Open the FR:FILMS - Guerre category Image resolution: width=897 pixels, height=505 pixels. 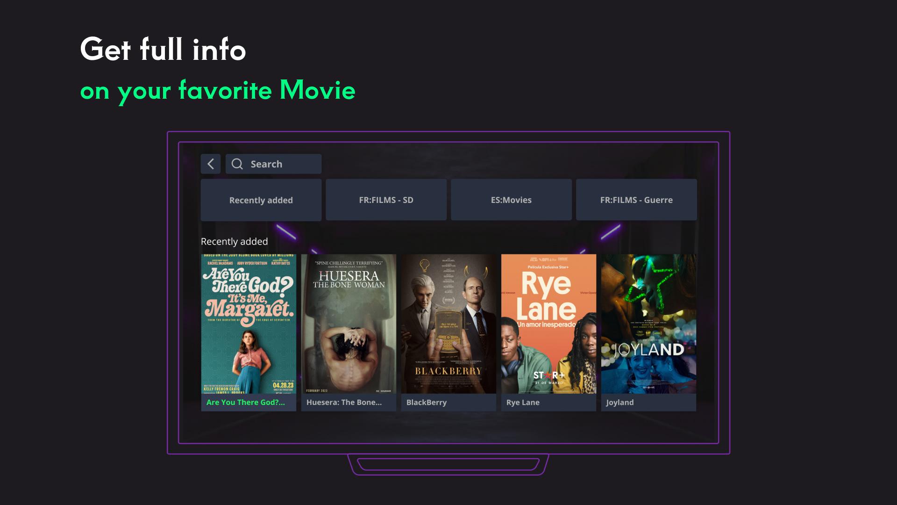pyautogui.click(x=636, y=200)
